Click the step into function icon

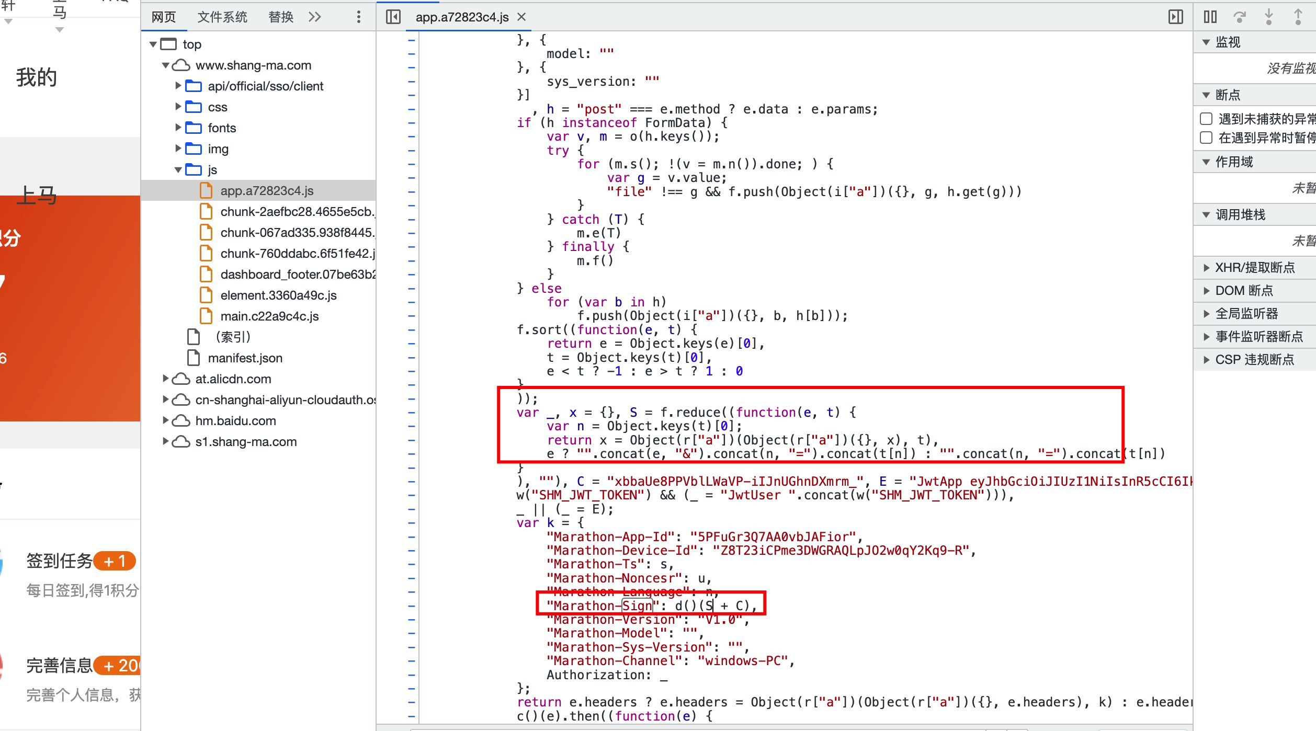(x=1268, y=17)
